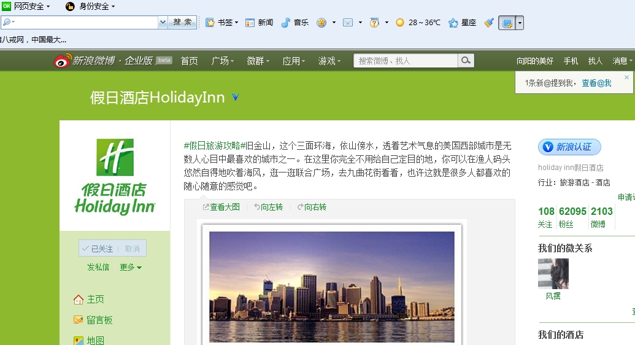Click the 已关注 followed status button
Screen dimensions: 635x345
coord(98,249)
